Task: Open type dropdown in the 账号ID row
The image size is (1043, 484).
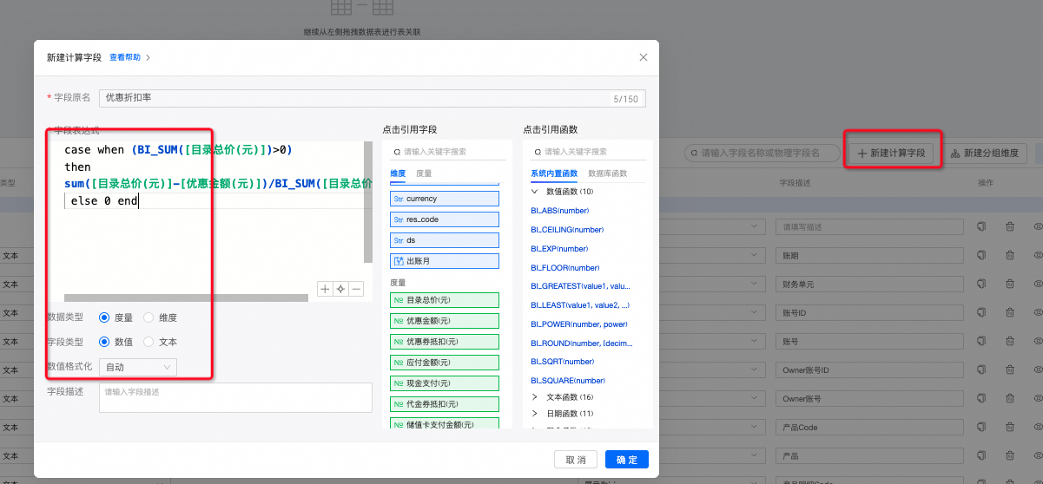Action: click(755, 312)
